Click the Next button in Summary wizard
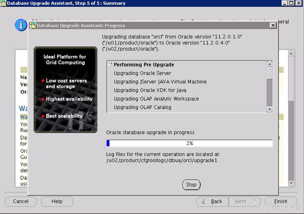The height and width of the screenshot is (214, 304). point(245,201)
